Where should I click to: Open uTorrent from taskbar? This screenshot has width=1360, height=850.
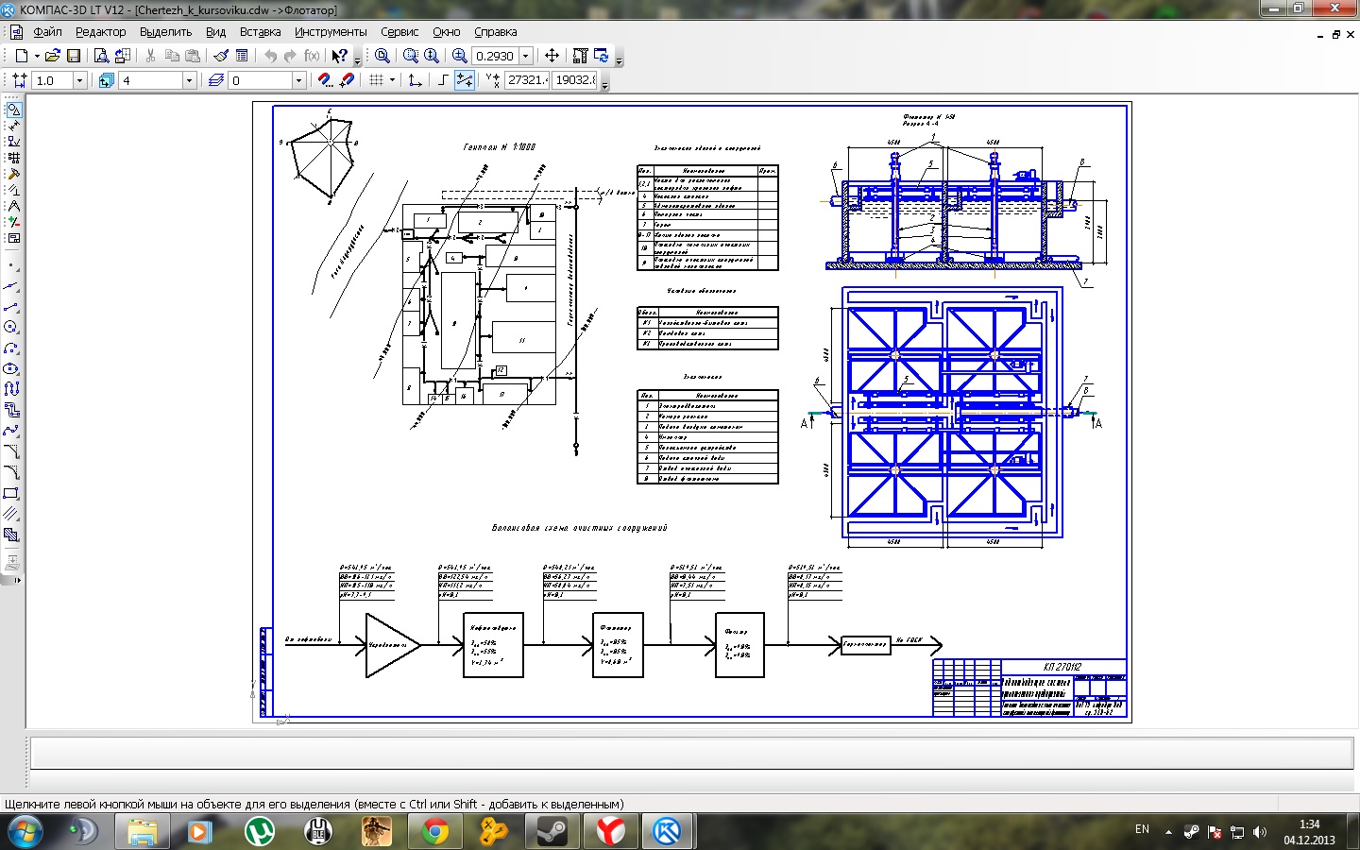tap(260, 832)
